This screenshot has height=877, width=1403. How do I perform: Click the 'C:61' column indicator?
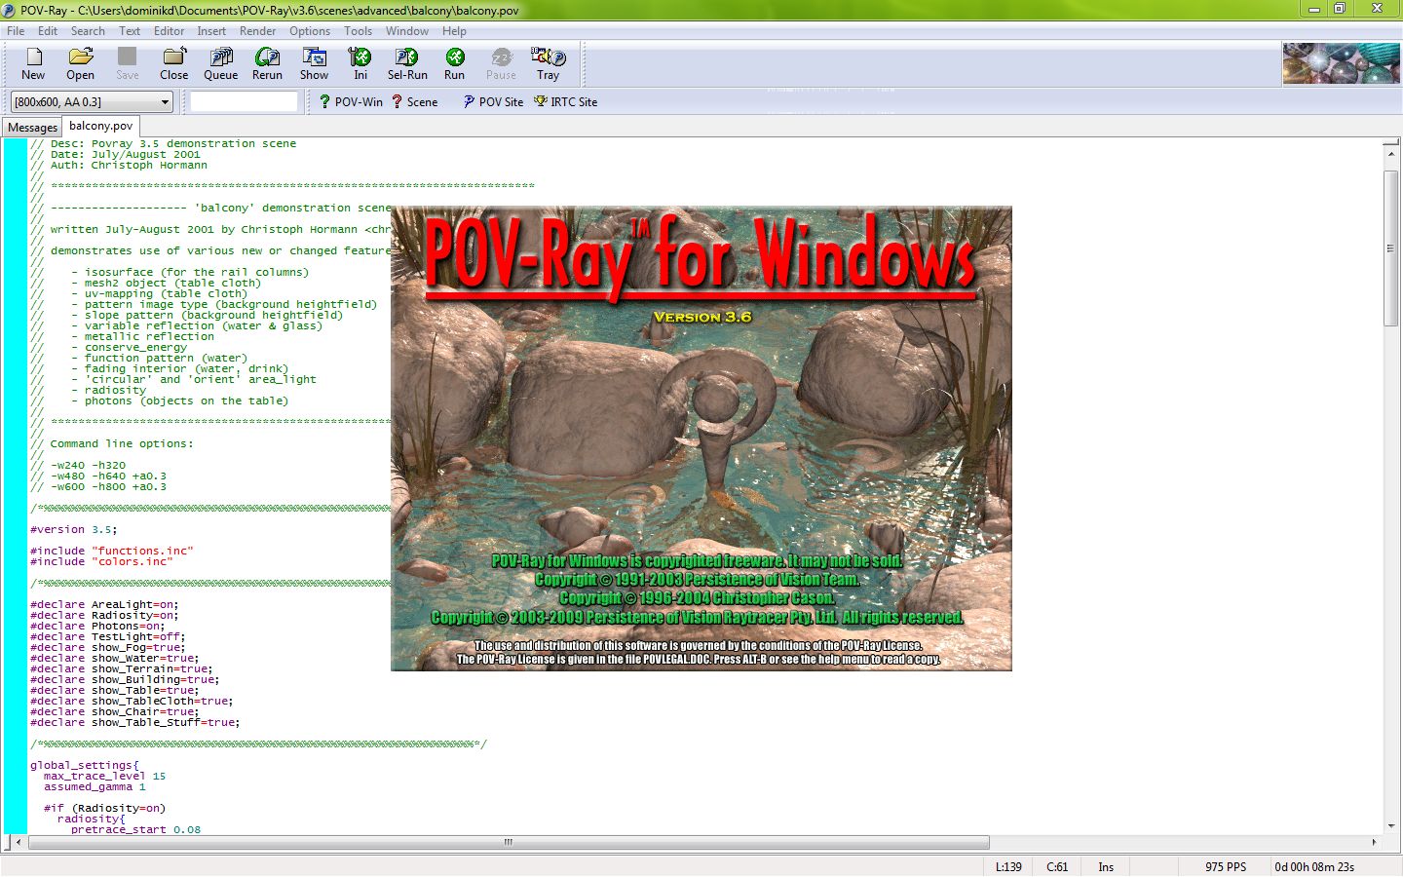[1057, 866]
